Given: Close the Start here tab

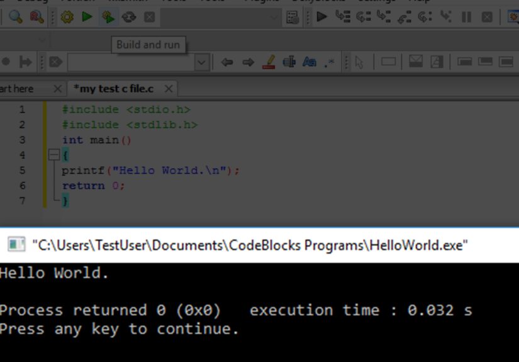Looking at the screenshot, I should pyautogui.click(x=58, y=89).
